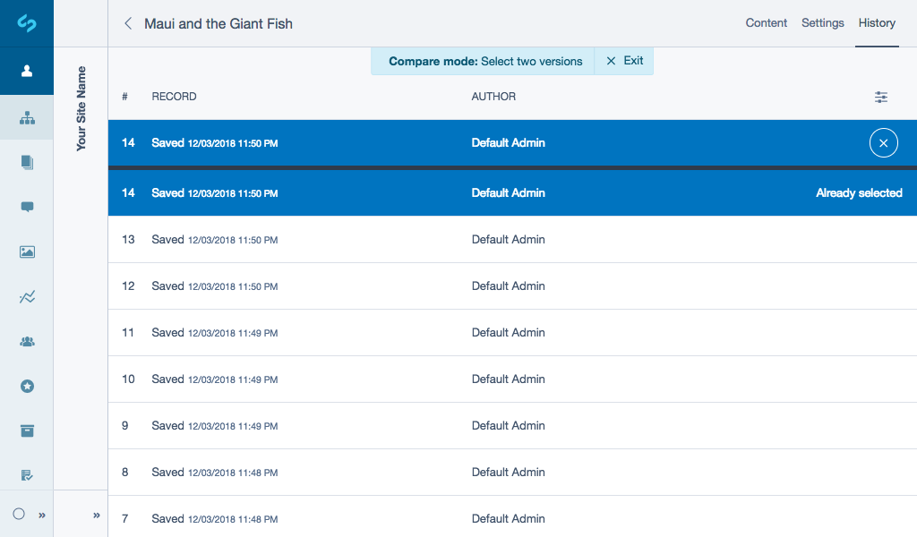
Task: Expand the sidebar with the double chevron
Action: tap(41, 515)
